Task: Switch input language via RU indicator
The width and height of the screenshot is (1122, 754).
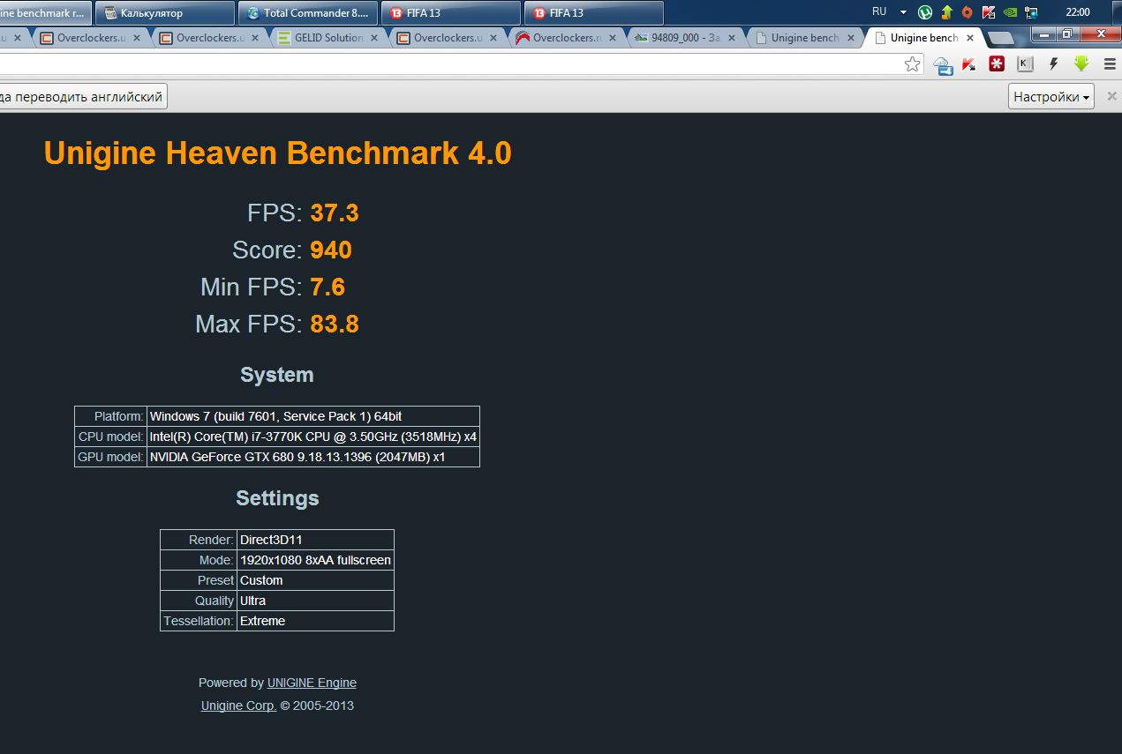Action: pyautogui.click(x=879, y=12)
